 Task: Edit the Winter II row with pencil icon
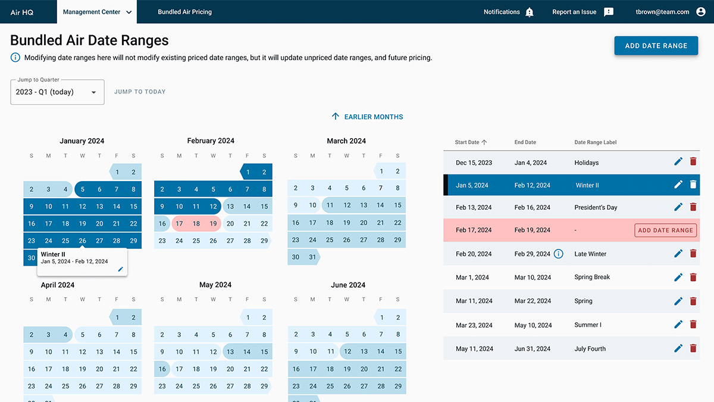pos(678,185)
